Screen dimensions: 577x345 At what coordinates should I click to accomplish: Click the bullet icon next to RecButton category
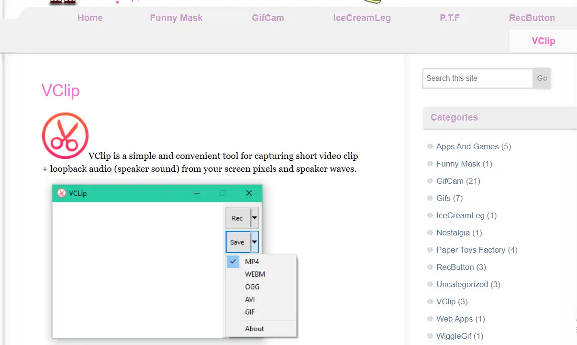[429, 267]
